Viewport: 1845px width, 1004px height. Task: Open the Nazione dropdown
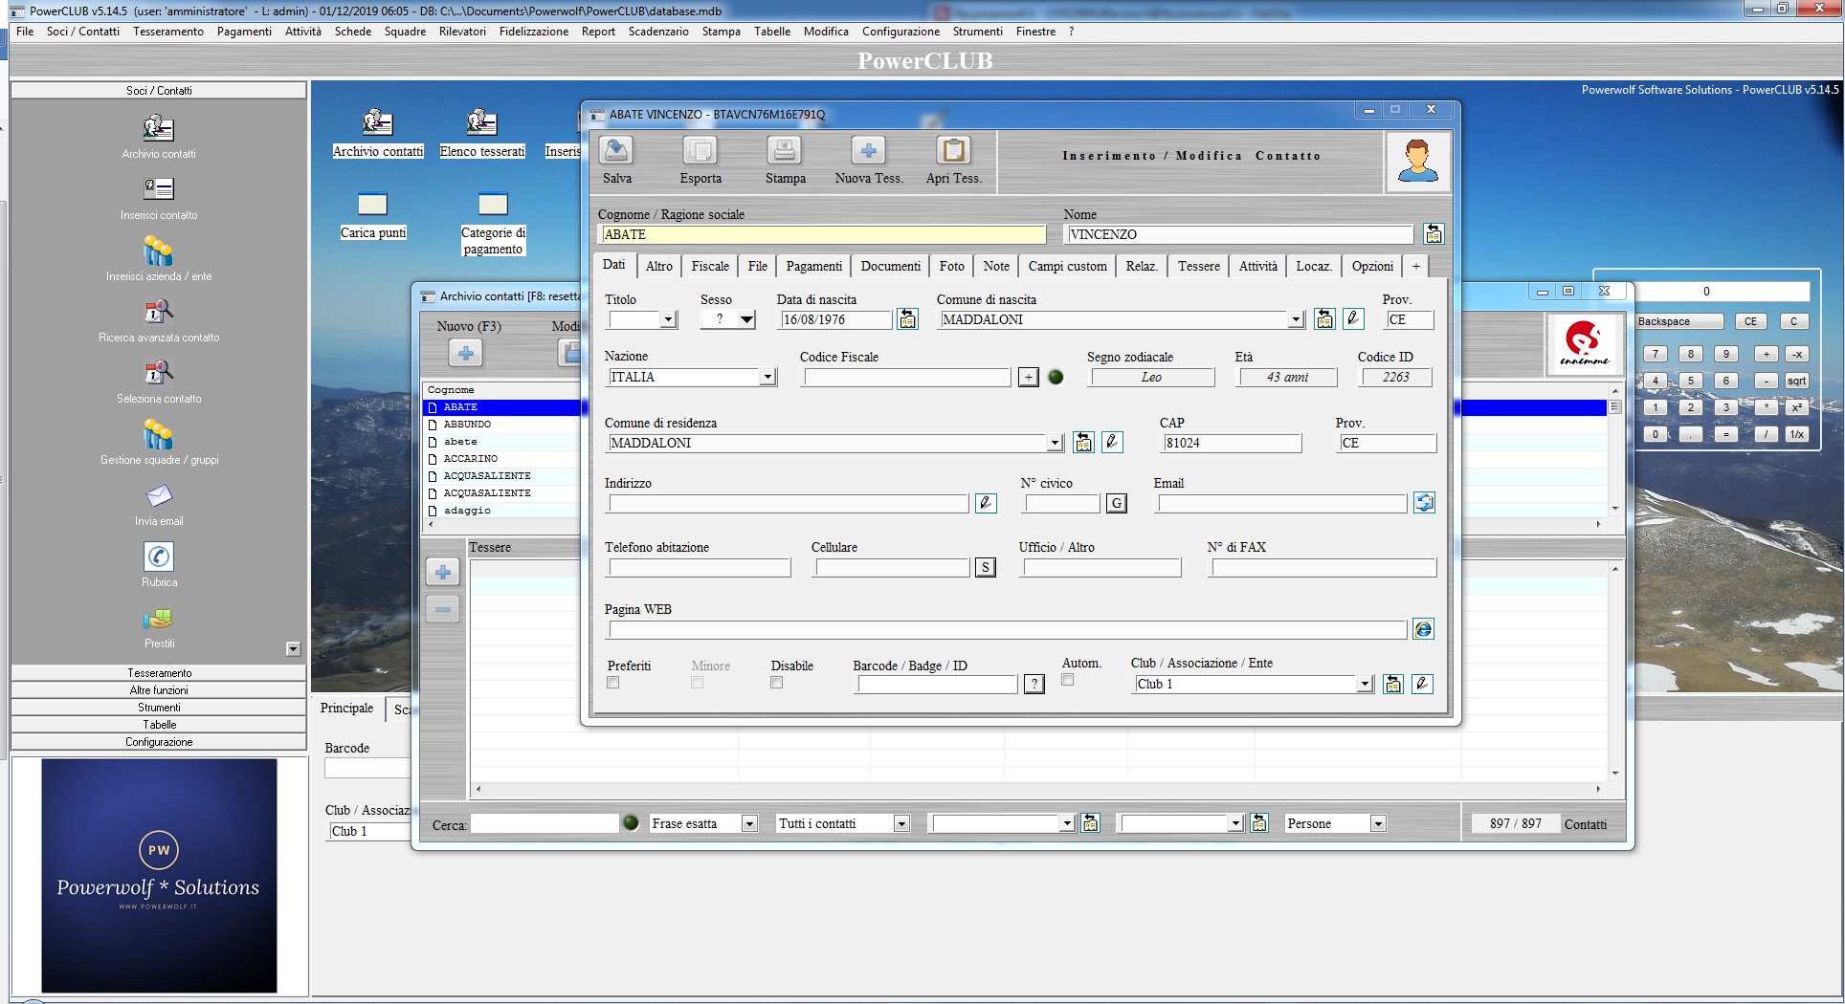(767, 378)
